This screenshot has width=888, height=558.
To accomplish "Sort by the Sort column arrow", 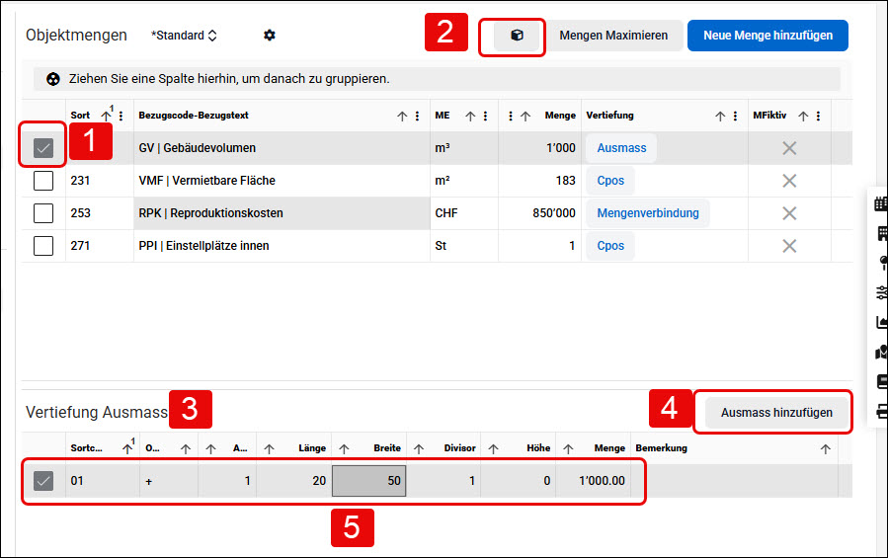I will coord(106,116).
